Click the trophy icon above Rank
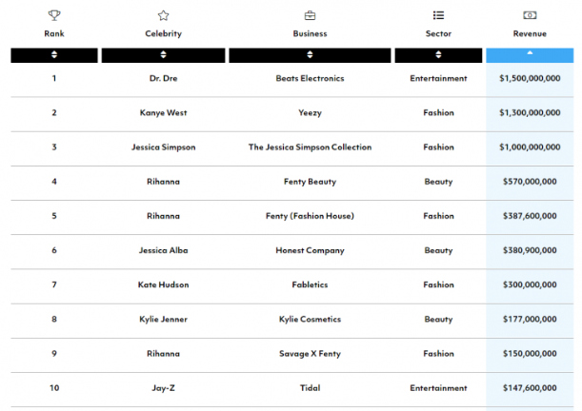Viewport: 582px width, 411px height. pyautogui.click(x=54, y=15)
